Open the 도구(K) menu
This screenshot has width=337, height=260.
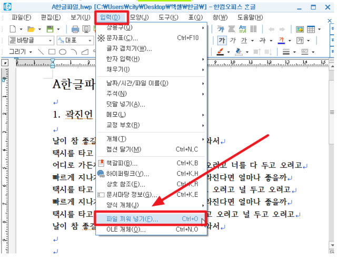[x=168, y=17]
